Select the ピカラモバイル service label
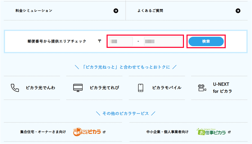Screen dimensions: 252x144 pos(167,87)
